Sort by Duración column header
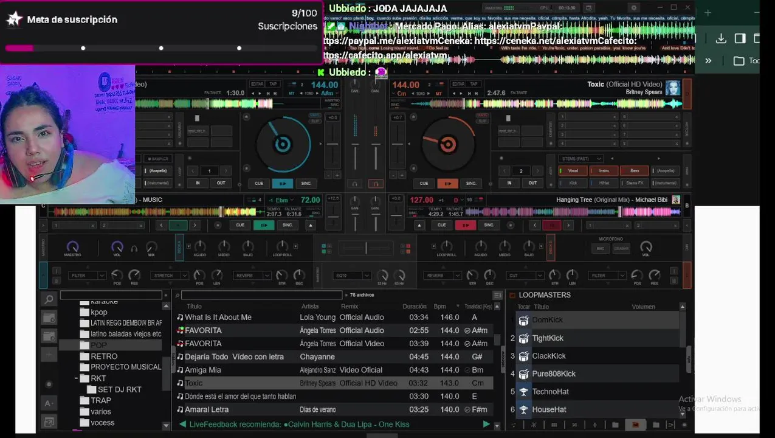Screen dimensions: 775x438 tap(415, 307)
